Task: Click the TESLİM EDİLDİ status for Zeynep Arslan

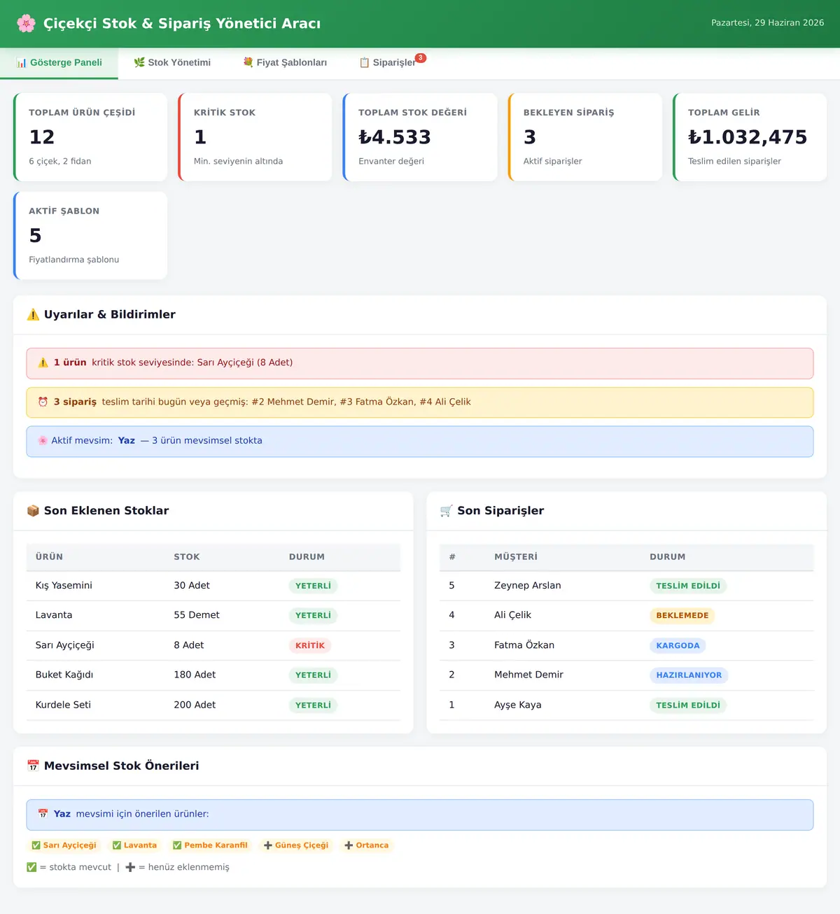Action: click(x=688, y=586)
